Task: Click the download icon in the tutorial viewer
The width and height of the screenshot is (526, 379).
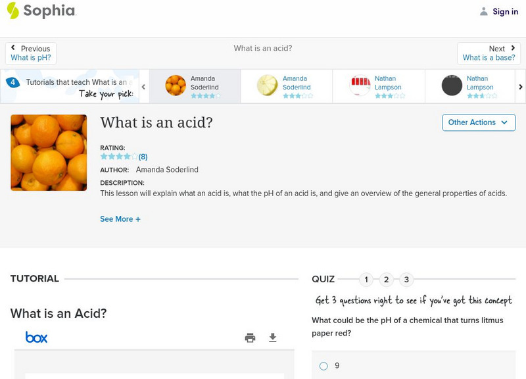Action: tap(272, 336)
